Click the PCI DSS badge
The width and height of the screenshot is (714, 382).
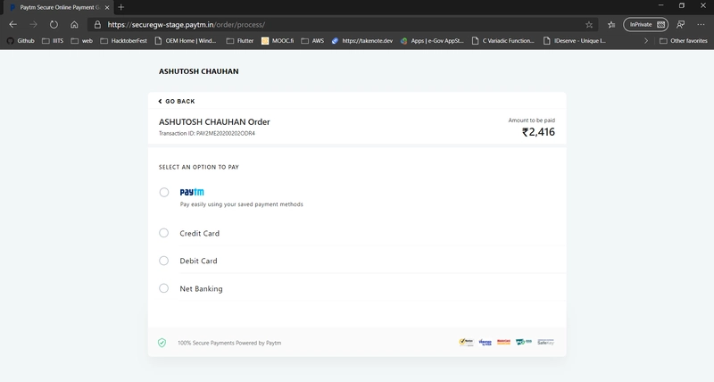524,342
